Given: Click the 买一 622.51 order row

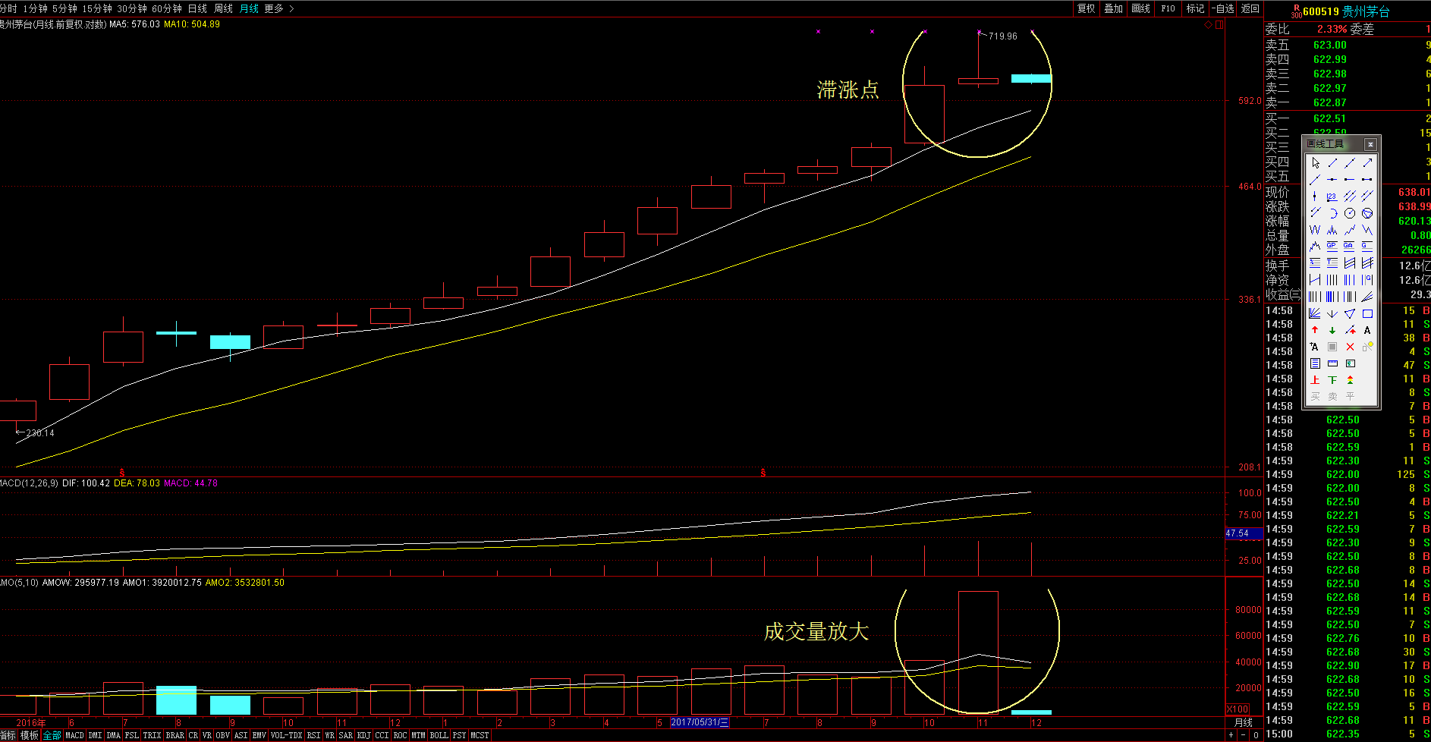Looking at the screenshot, I should point(1347,118).
